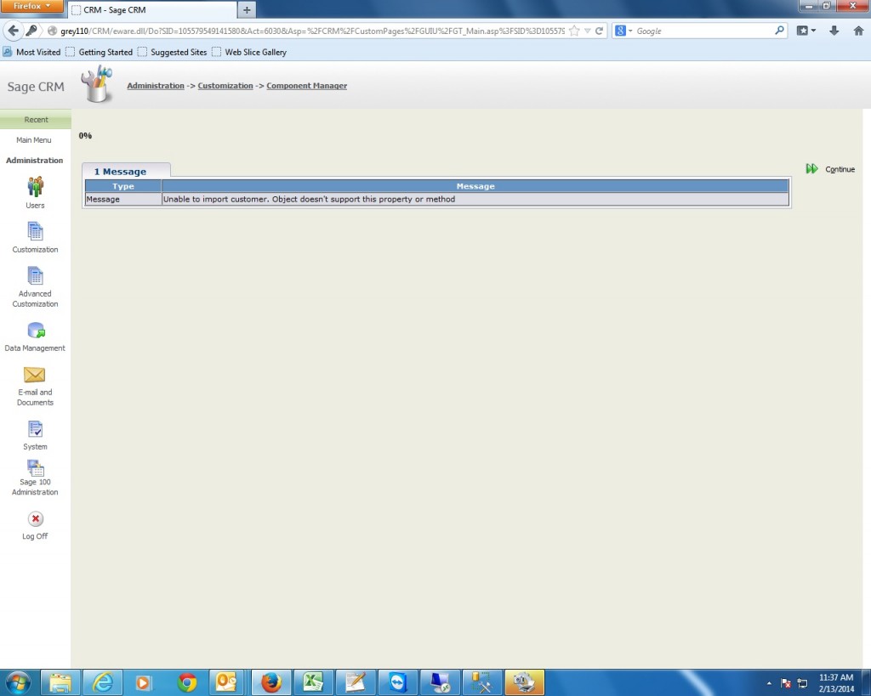This screenshot has width=871, height=696.
Task: Click the Type column header
Action: [x=122, y=186]
